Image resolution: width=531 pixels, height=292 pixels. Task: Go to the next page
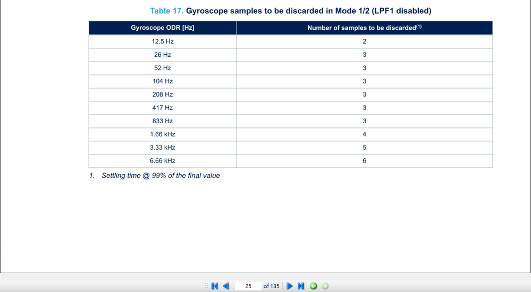coord(290,286)
